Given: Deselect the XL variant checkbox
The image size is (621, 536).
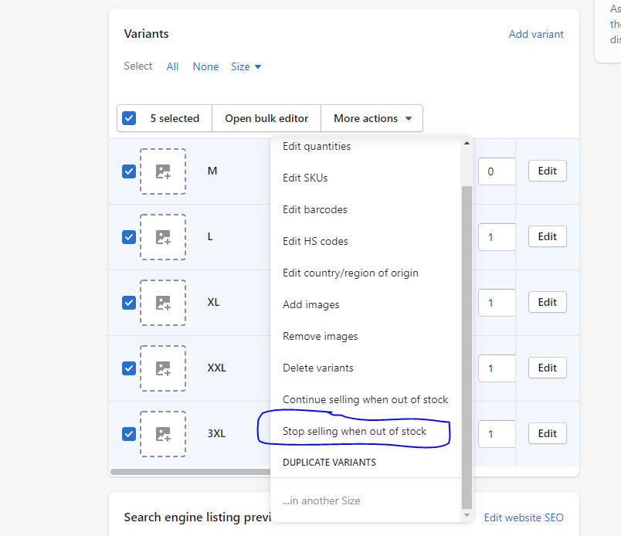Looking at the screenshot, I should pyautogui.click(x=129, y=303).
